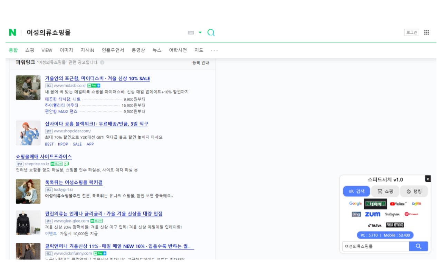Open PANDA KEYWORD from the widget
This screenshot has width=442, height=276.
(395, 225)
